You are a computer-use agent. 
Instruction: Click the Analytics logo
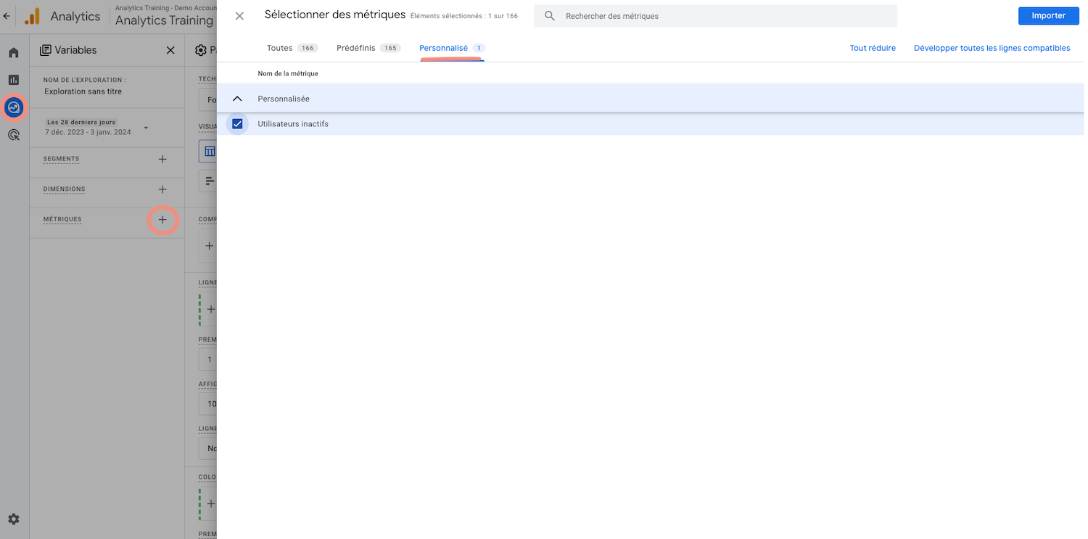32,16
